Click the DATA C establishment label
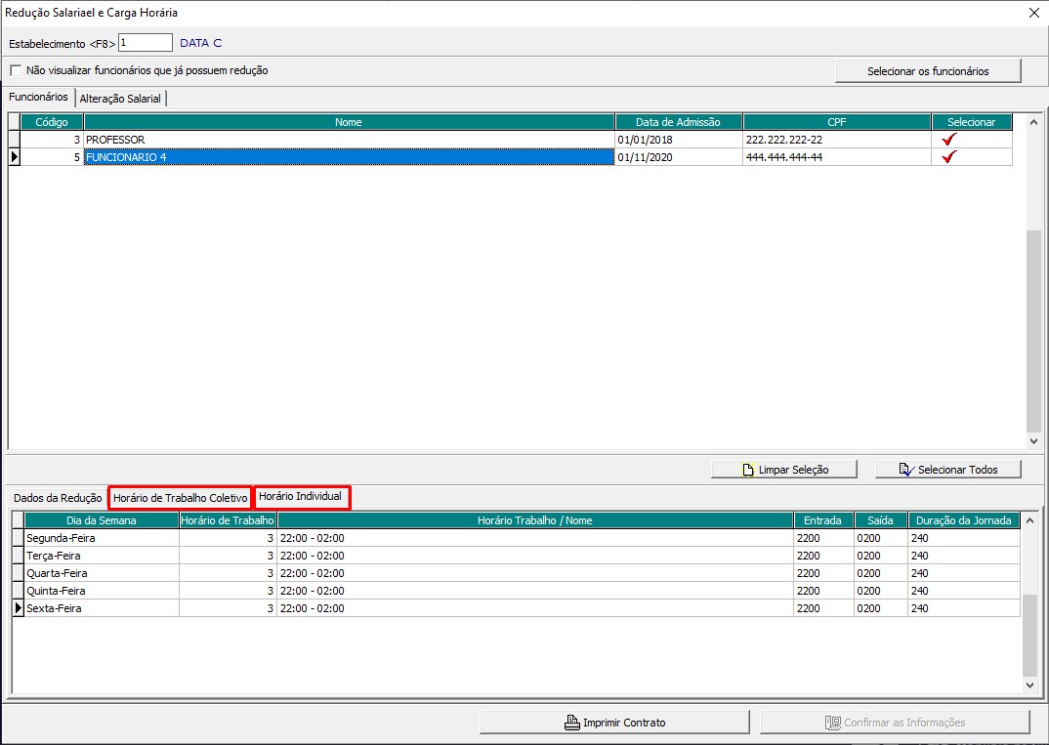Image resolution: width=1049 pixels, height=745 pixels. [200, 43]
